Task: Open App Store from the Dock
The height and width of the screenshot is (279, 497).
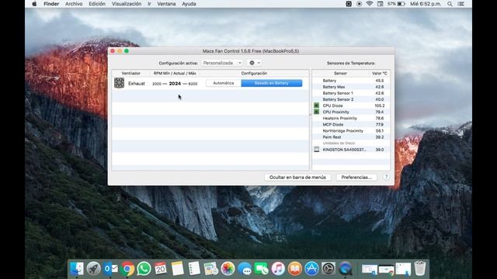Action: [311, 269]
